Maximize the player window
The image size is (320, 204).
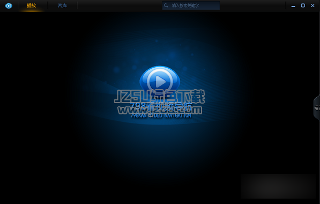coord(303,5)
